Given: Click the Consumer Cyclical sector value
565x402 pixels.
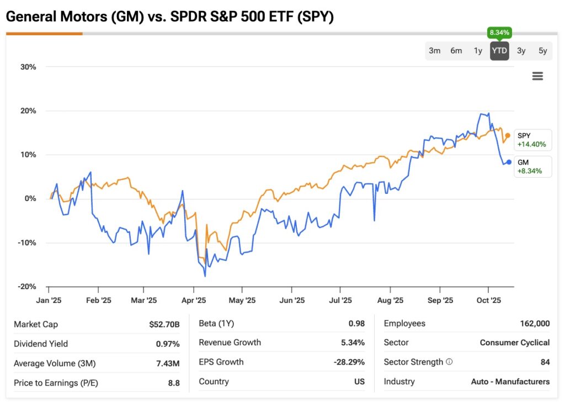Looking at the screenshot, I should 515,343.
